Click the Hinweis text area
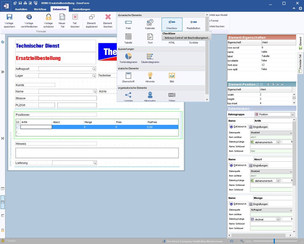This screenshot has height=244, width=304. (97, 153)
